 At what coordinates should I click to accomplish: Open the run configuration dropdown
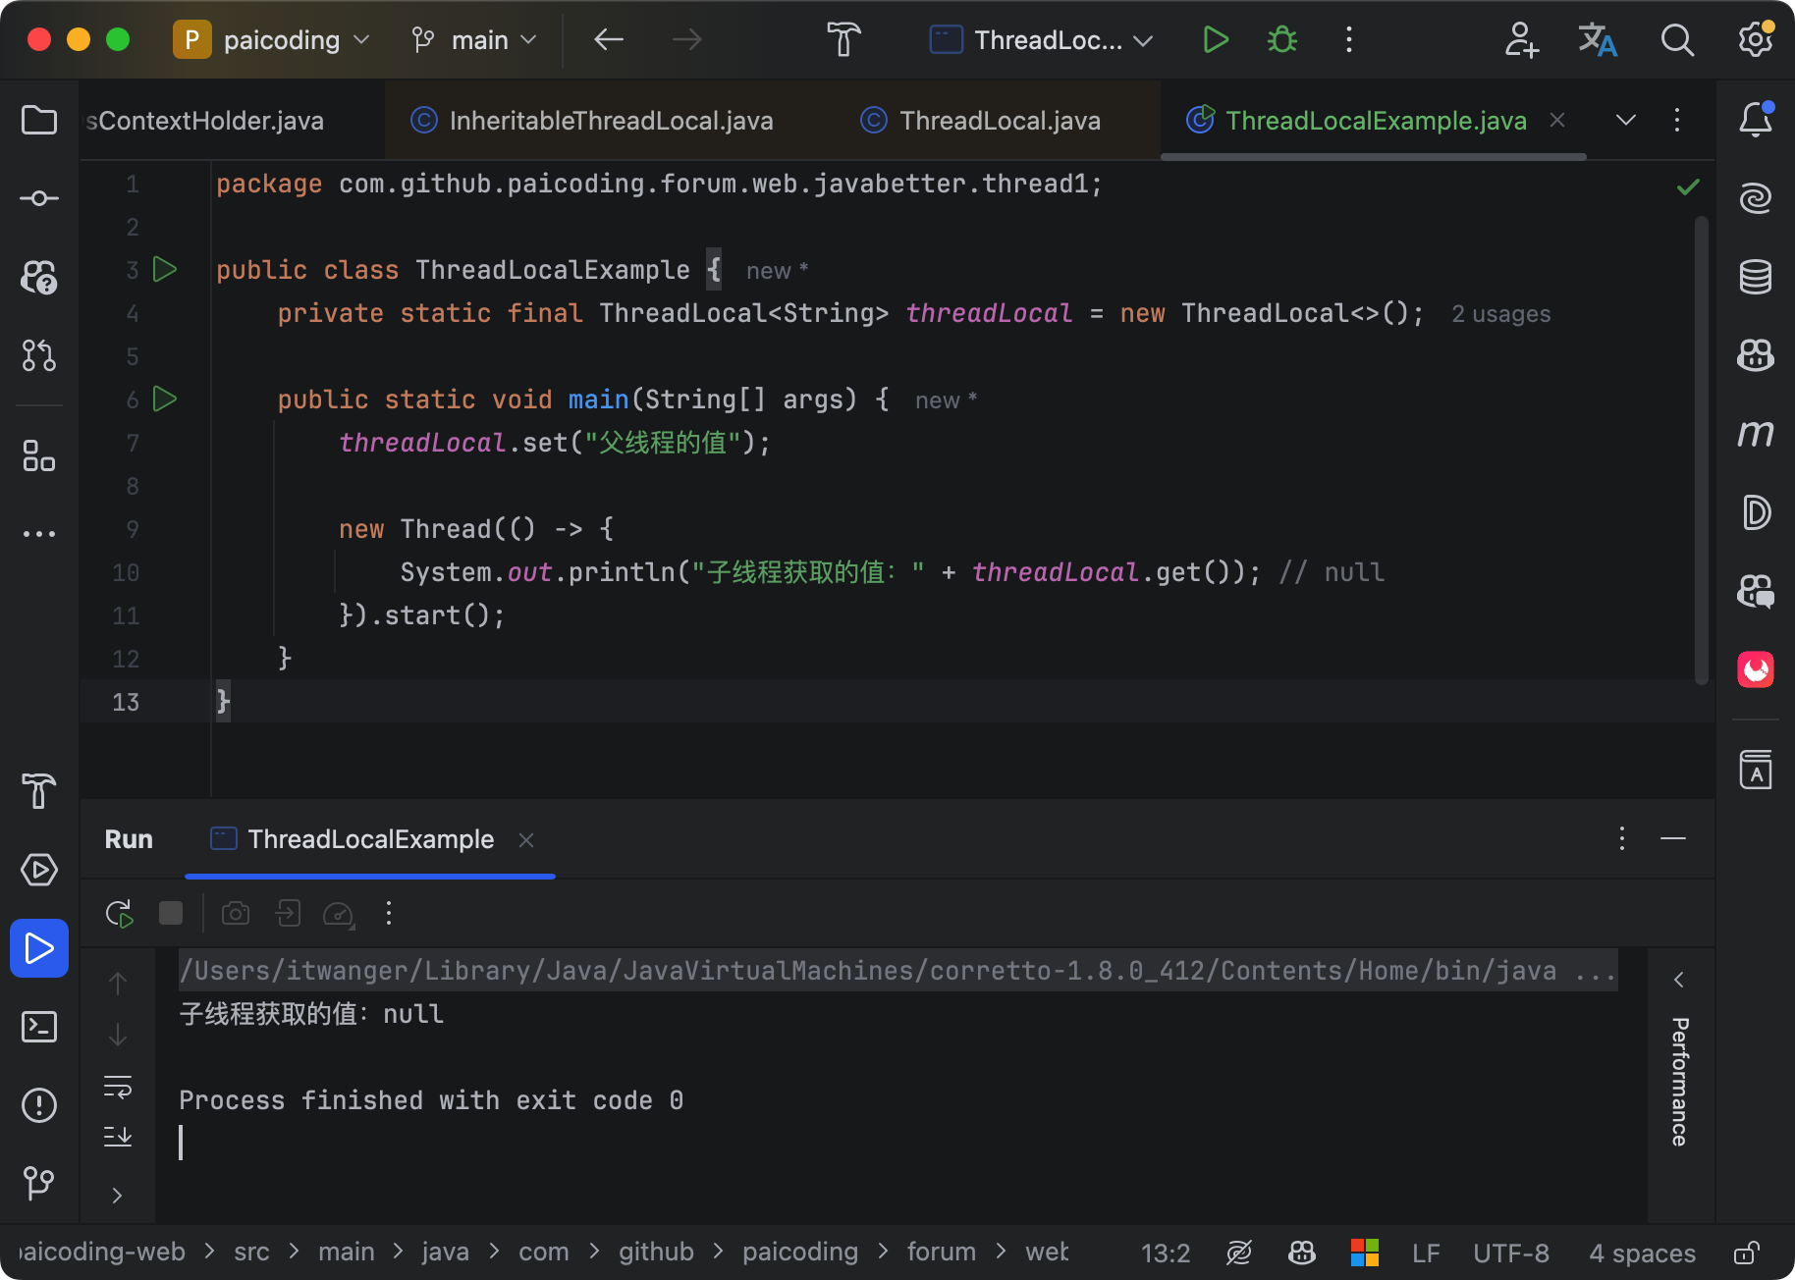click(1041, 40)
